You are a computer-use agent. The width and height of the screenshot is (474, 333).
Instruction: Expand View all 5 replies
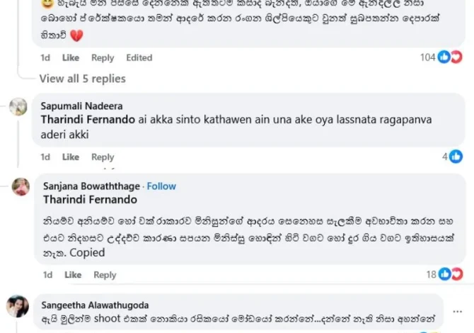pos(82,79)
